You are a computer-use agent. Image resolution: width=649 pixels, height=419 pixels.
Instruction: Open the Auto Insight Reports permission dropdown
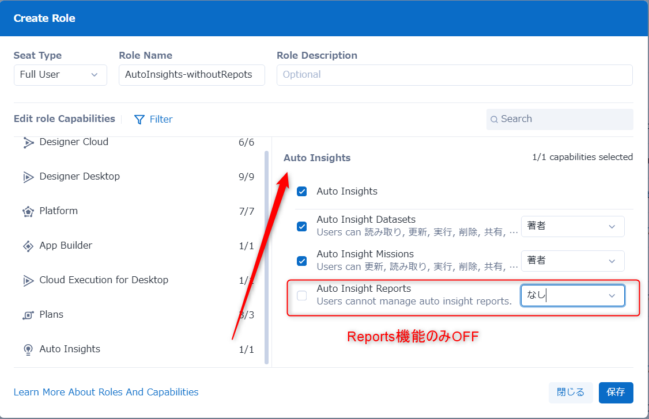coord(573,295)
